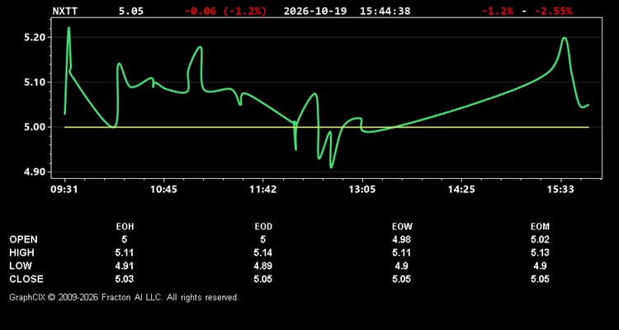
Task: Click the 15:33 time axis label
Action: tap(561, 190)
